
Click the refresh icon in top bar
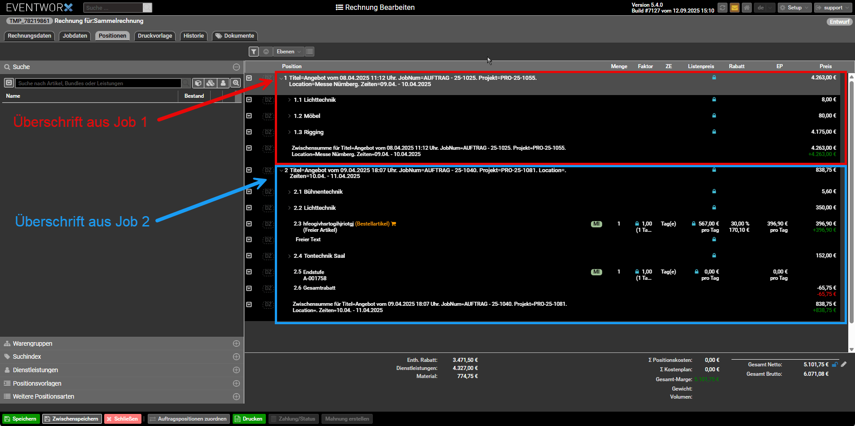click(x=723, y=8)
